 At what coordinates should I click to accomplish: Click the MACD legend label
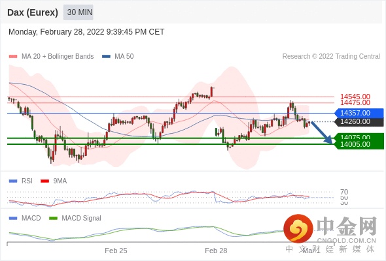click(31, 219)
